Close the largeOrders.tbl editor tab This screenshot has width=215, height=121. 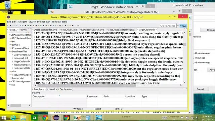coord(157,30)
